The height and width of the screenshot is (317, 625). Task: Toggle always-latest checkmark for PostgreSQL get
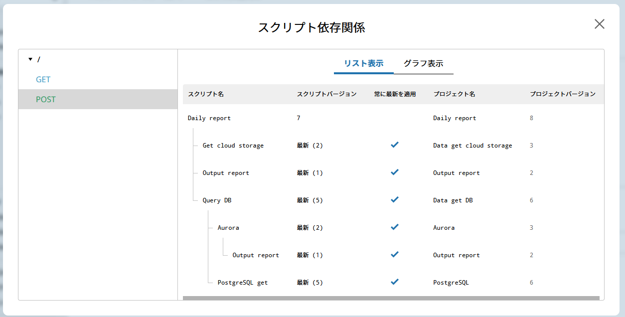(395, 282)
